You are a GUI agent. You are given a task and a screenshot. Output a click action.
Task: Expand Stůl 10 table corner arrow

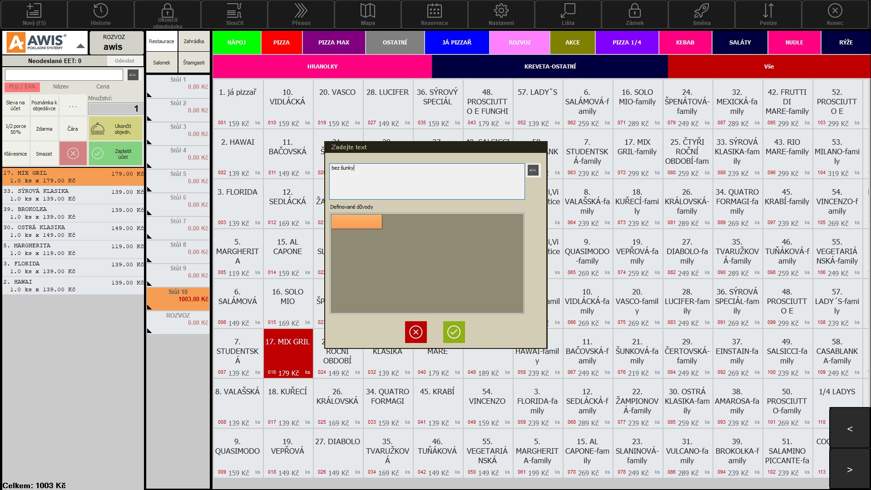pos(149,307)
